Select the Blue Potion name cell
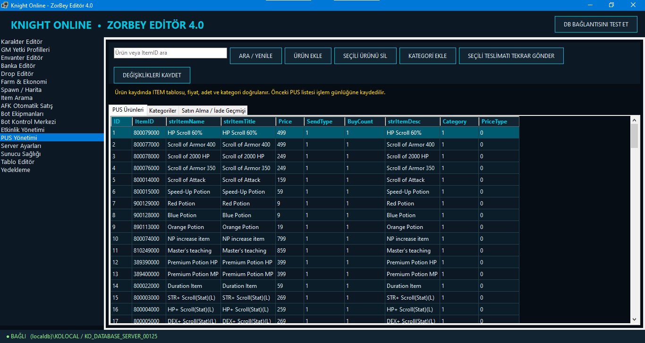This screenshot has height=343, width=645. 194,215
